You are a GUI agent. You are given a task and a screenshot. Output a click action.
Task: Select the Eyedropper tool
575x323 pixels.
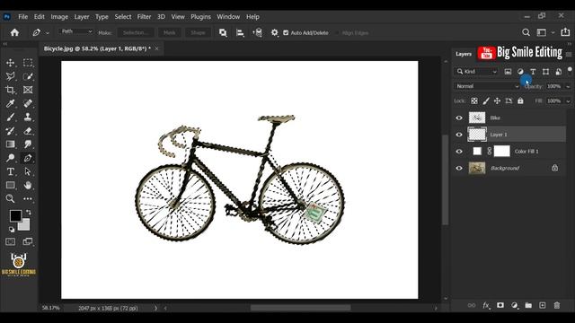(10, 103)
